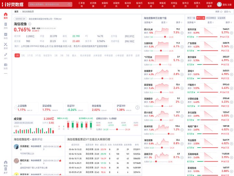The width and height of the screenshot is (234, 176).
Task: Click the search magnifier icon in search box
Action: click(69, 4)
